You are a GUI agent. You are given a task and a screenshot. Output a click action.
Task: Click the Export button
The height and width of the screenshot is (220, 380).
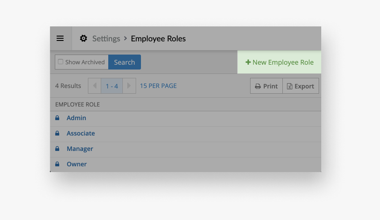(x=300, y=86)
